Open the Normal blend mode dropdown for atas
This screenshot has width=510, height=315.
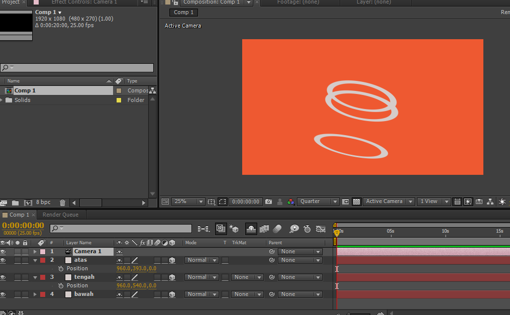pos(201,260)
